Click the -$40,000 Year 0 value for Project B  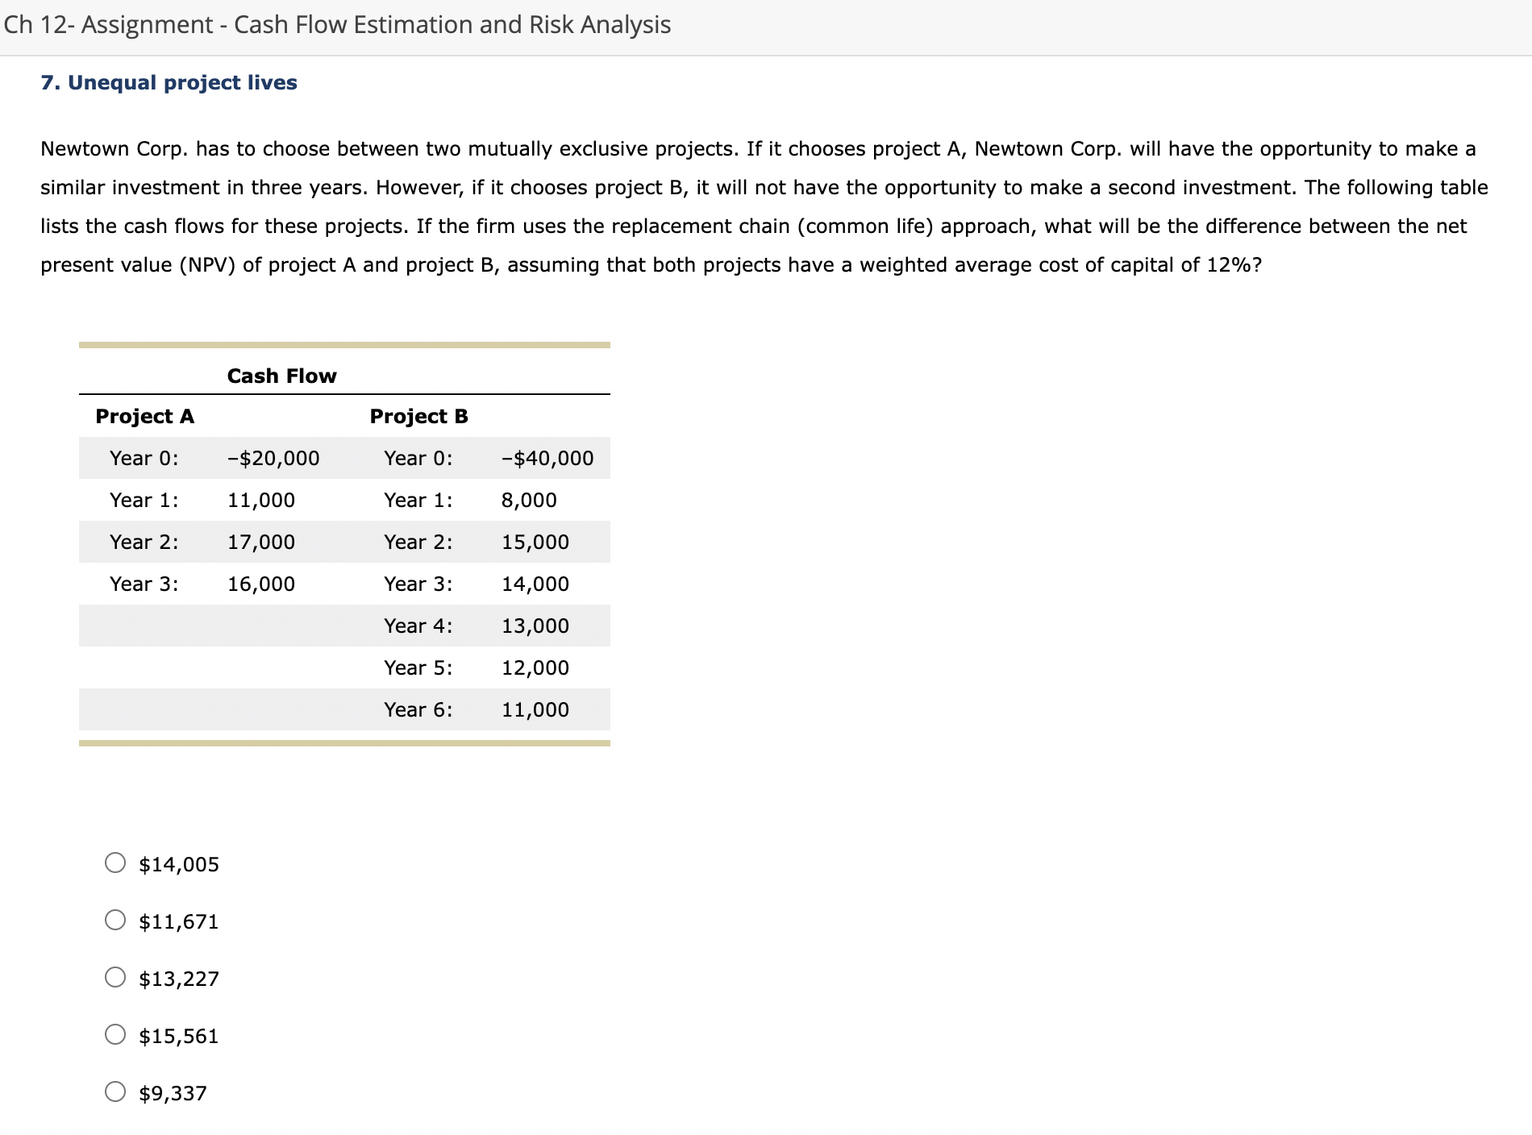(x=547, y=458)
